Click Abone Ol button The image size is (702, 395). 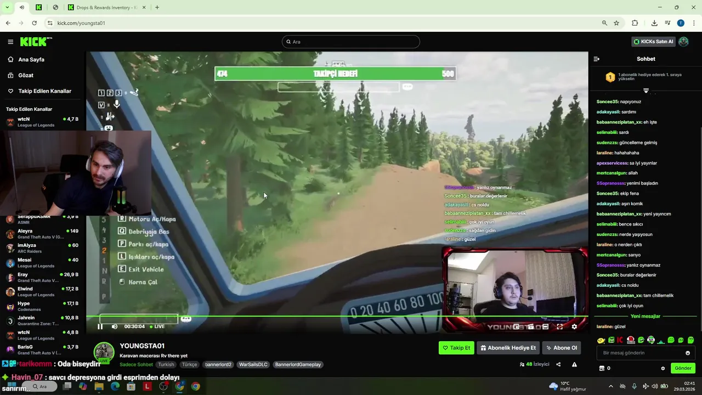[562, 348]
